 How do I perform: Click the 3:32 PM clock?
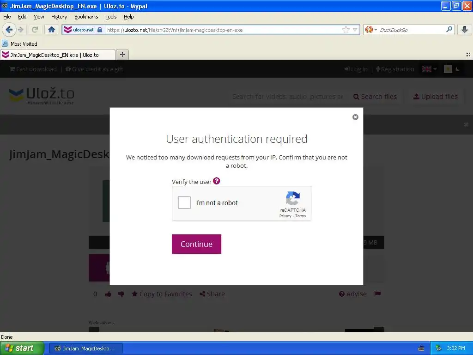[456, 348]
